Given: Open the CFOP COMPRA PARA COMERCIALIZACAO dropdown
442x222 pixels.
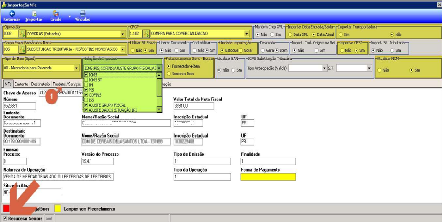Looking at the screenshot, I should 247,34.
